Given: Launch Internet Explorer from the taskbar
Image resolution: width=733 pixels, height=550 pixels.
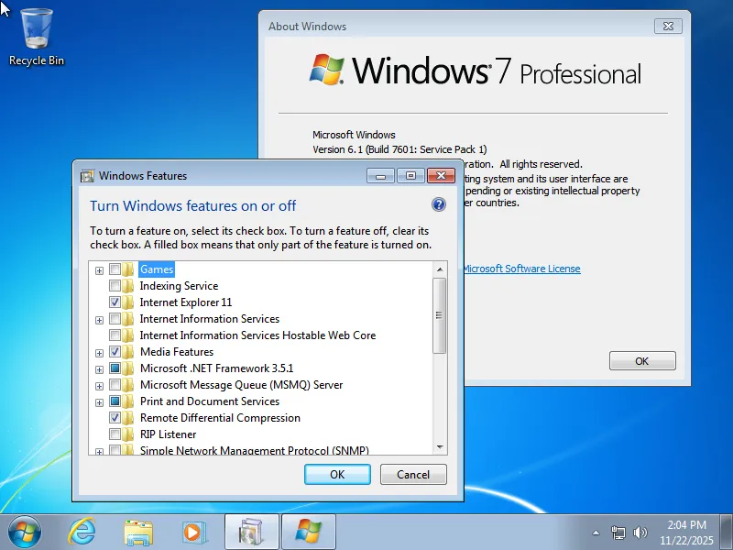Looking at the screenshot, I should (x=82, y=533).
